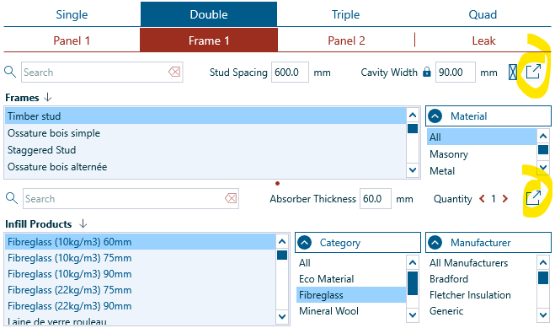Select Metal in Material filter
Viewport: 555px width, 328px height.
tap(482, 170)
